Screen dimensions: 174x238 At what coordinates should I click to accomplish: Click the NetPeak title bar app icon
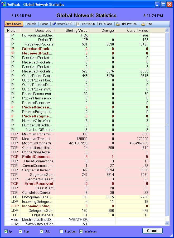(3, 4)
